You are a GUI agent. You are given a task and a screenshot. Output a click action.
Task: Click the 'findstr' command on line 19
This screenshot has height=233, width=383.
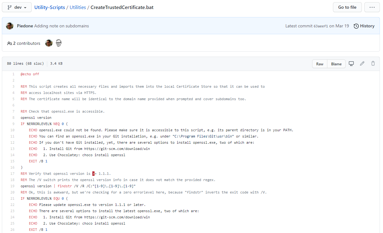click(65, 186)
